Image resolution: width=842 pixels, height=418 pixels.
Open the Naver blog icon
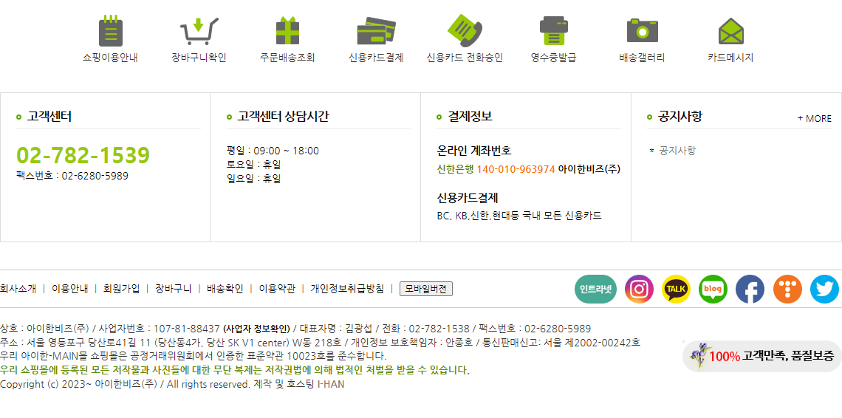pos(713,289)
